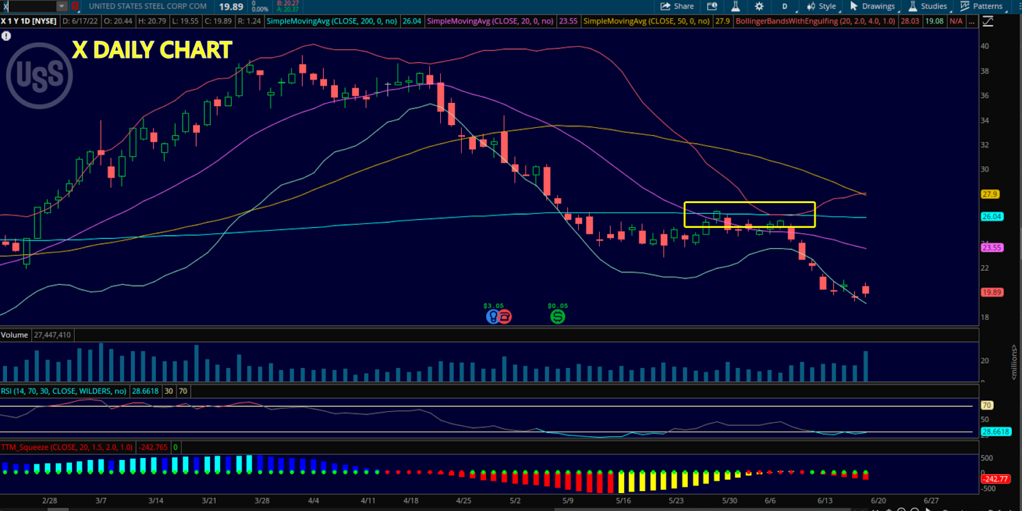Open the Drawings menu
1022x511 pixels.
873,6
